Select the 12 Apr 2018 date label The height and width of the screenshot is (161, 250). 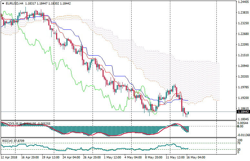[x=10, y=157]
